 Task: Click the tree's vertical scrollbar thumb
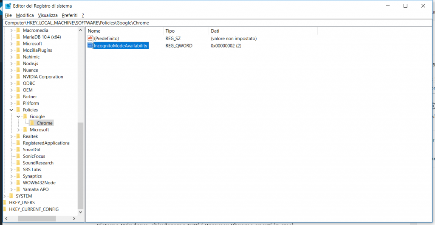pyautogui.click(x=80, y=166)
